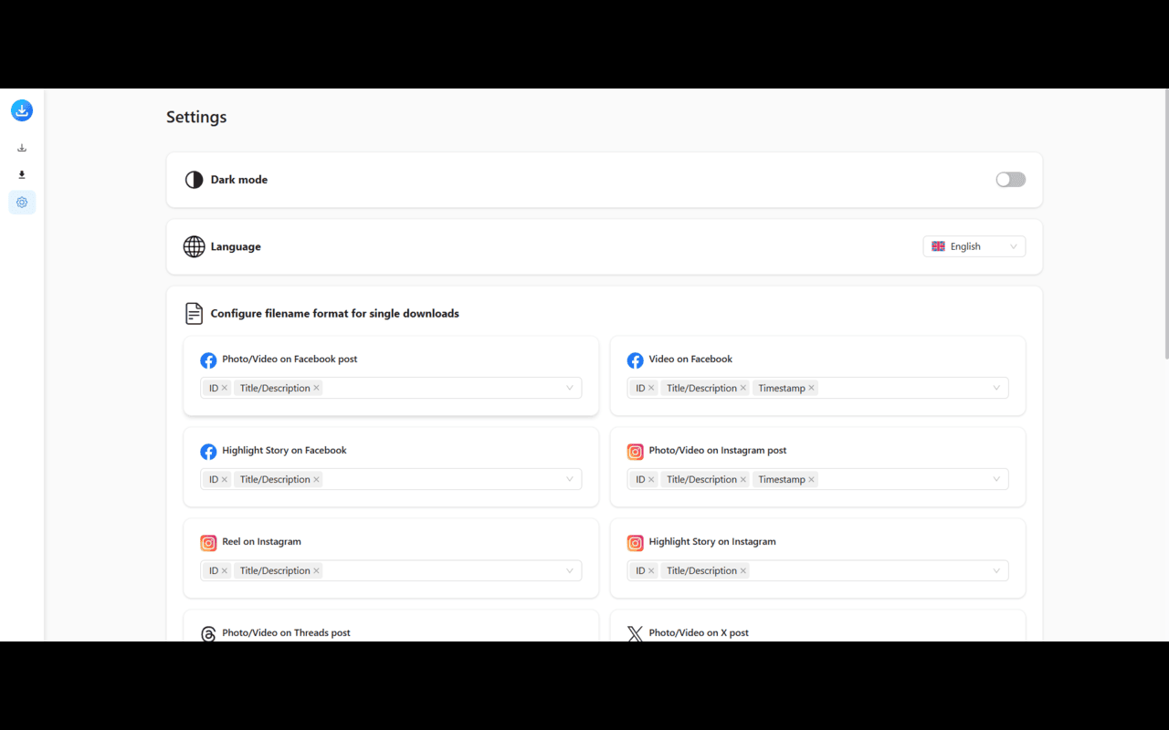The width and height of the screenshot is (1169, 730).
Task: Click the 'Dark mode' label
Action: pyautogui.click(x=239, y=180)
